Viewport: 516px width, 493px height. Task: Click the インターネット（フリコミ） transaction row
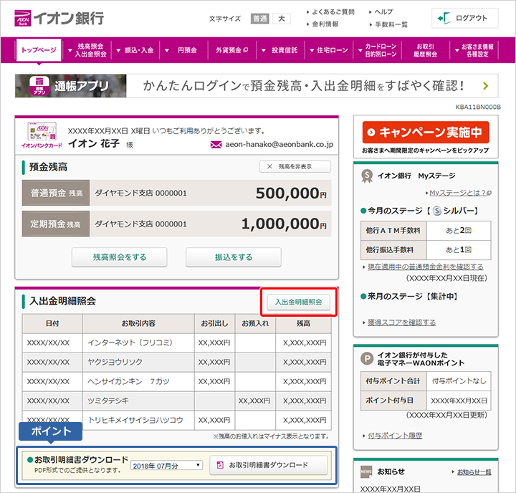(177, 343)
